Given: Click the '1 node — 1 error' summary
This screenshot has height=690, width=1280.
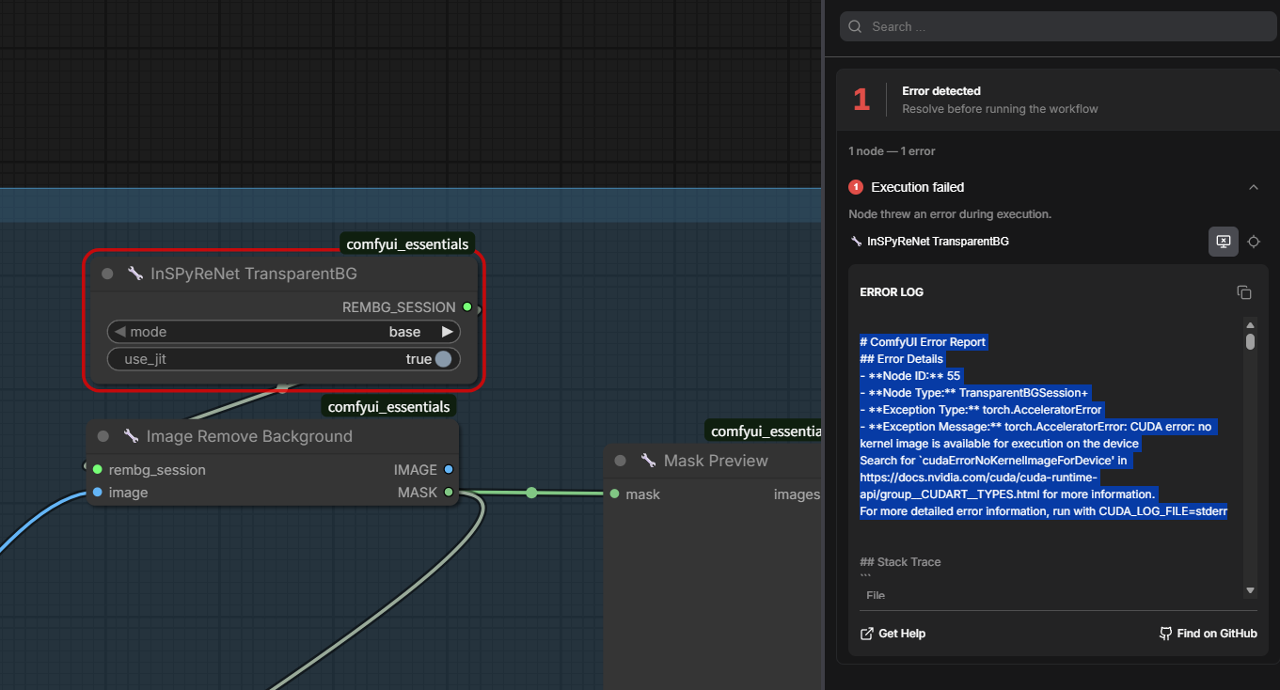Looking at the screenshot, I should point(892,151).
